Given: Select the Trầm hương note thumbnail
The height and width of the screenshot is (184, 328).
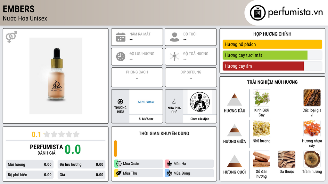Looking at the screenshot, I should click(x=312, y=159).
